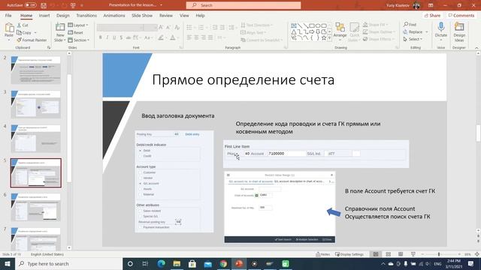Open the Select dropdown in Editing group

click(413, 39)
